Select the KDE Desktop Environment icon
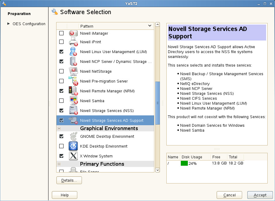 pos(73,146)
